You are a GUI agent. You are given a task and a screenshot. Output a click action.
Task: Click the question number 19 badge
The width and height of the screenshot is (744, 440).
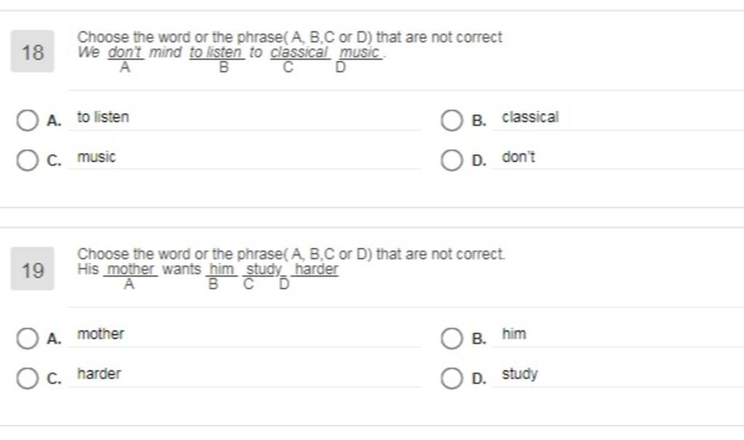coord(32,269)
